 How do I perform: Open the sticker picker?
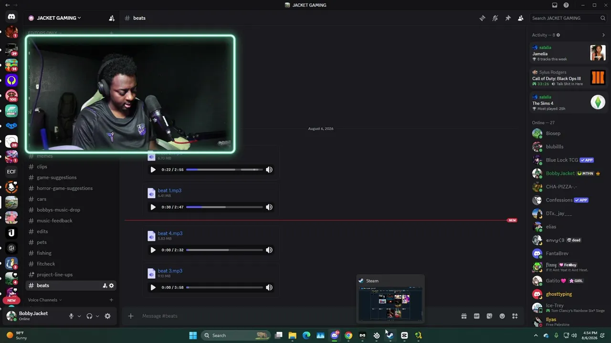489,316
